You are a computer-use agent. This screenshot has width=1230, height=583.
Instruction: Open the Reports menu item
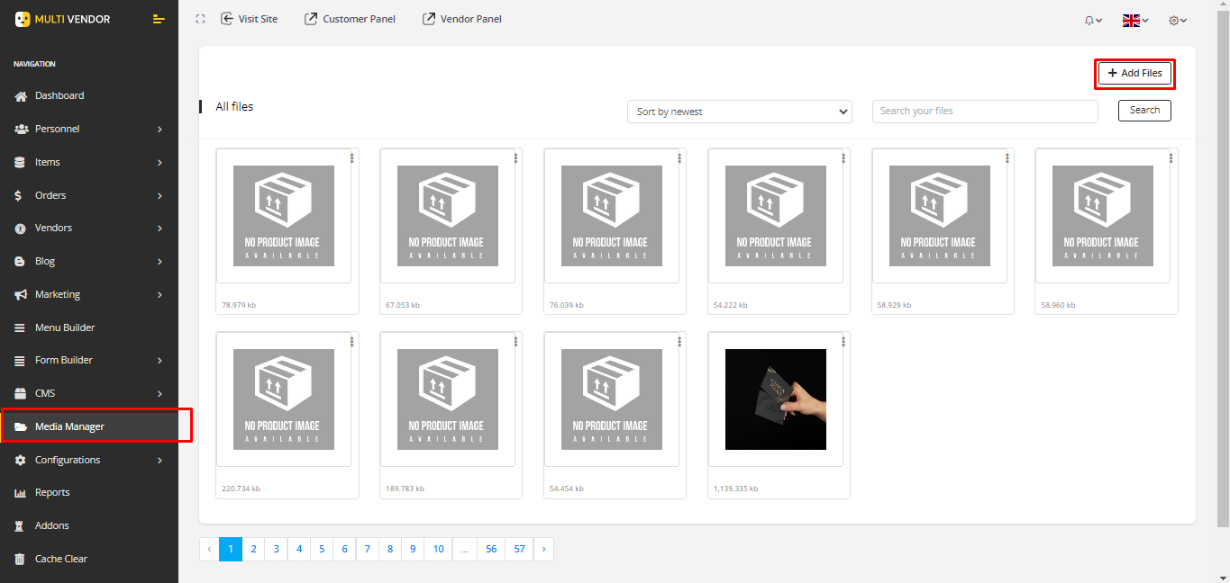(52, 493)
